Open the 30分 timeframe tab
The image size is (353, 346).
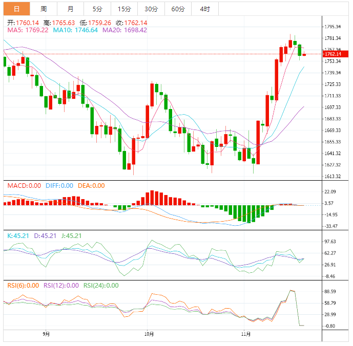click(x=151, y=9)
